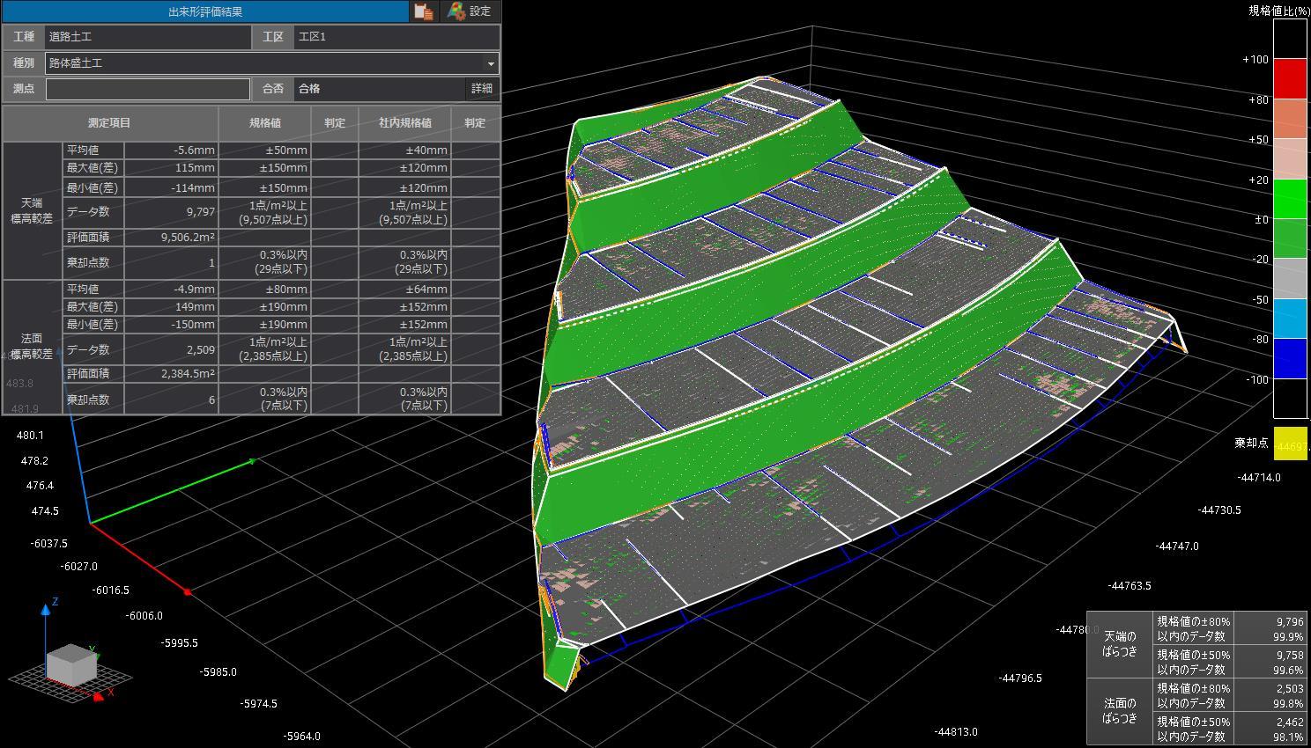
Task: Click the green axis arrowhead in viewport
Action: point(253,460)
